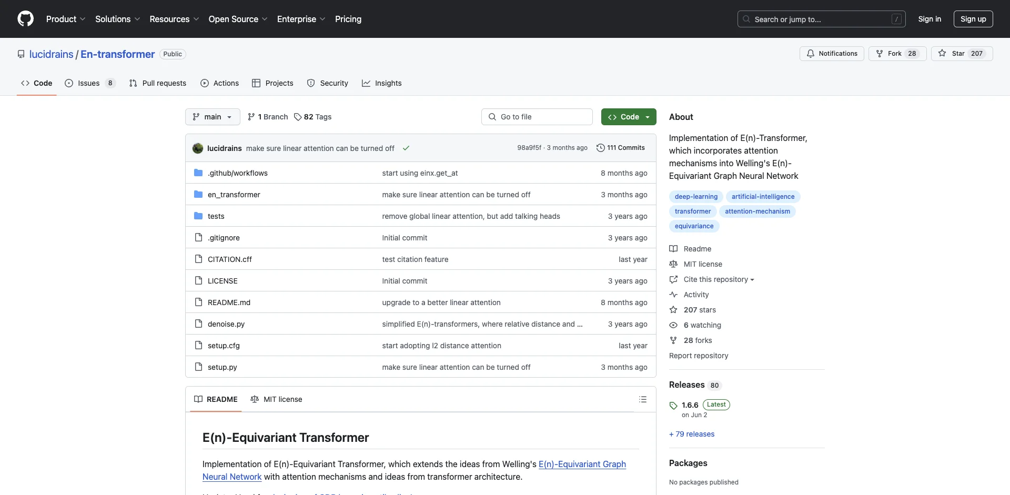Switch to the Issues tab
Viewport: 1010px width, 495px height.
(x=90, y=83)
